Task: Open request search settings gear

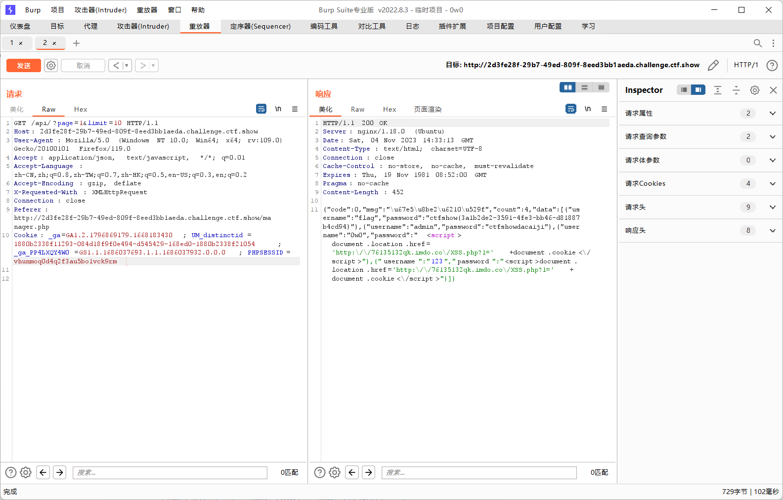Action: tap(26, 472)
